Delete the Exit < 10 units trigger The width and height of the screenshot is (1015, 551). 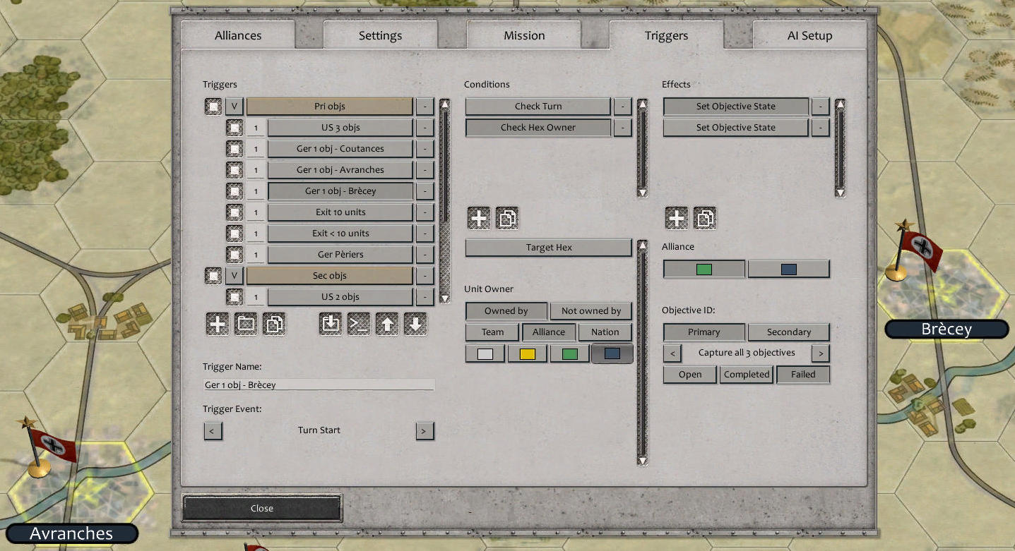tap(425, 234)
